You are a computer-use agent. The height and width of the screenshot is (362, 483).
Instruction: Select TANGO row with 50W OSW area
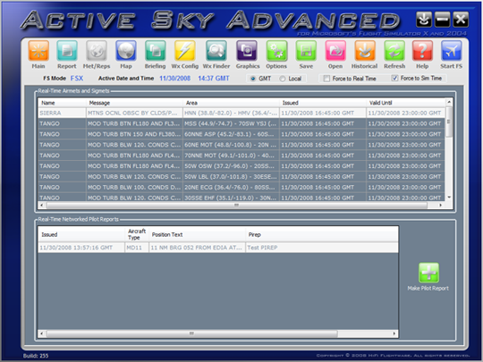tap(241, 166)
